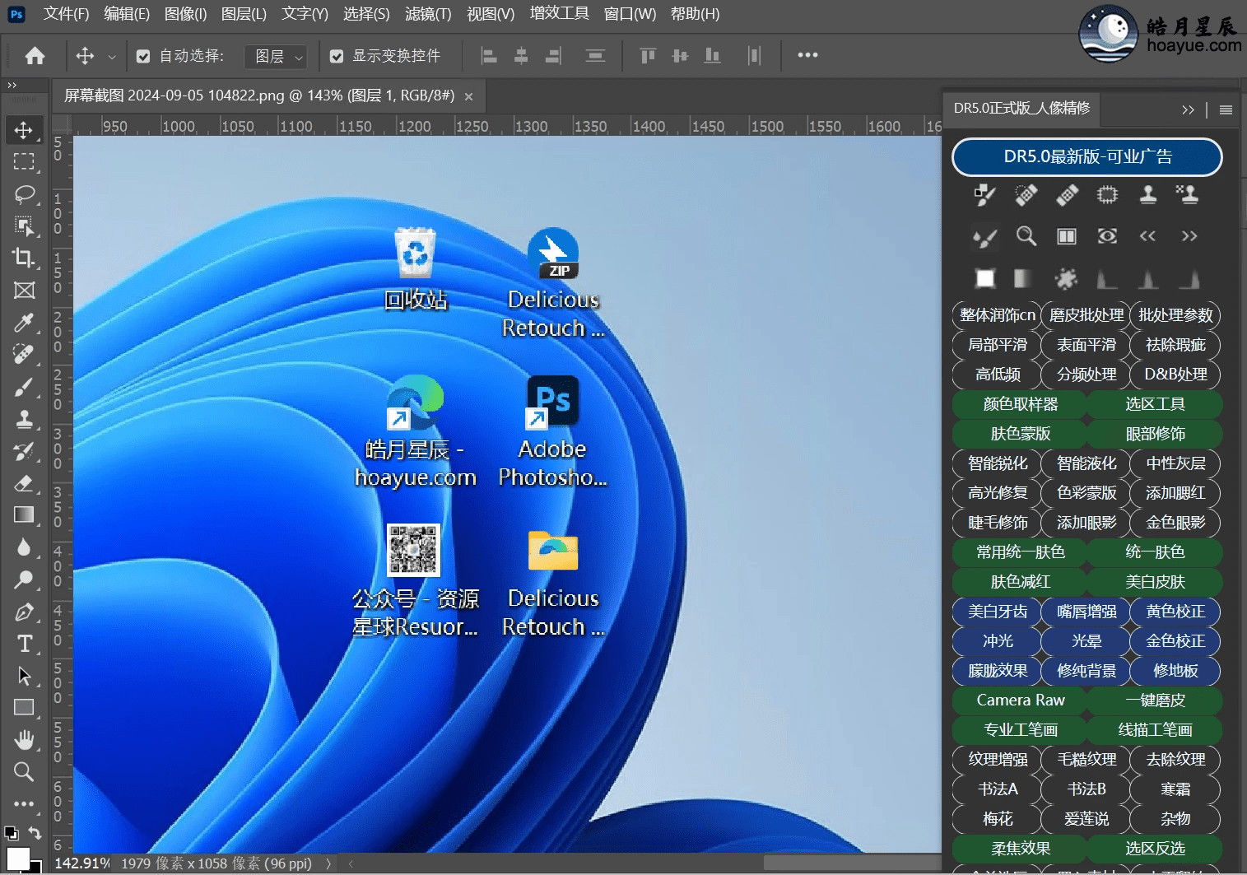1247x875 pixels.
Task: Select the Gradient tool
Action: pyautogui.click(x=24, y=514)
